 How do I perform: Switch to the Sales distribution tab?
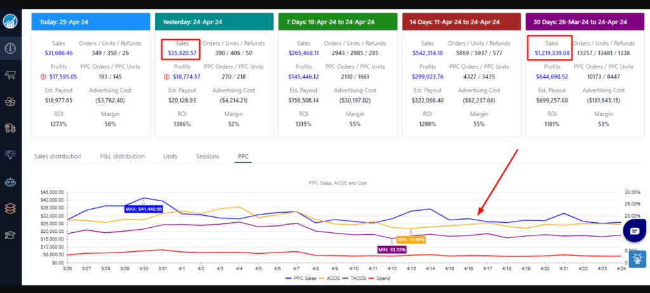pyautogui.click(x=58, y=156)
